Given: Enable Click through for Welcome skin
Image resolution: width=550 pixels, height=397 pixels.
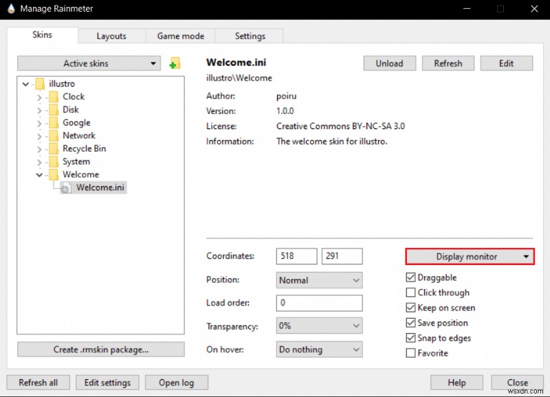Looking at the screenshot, I should coord(410,293).
